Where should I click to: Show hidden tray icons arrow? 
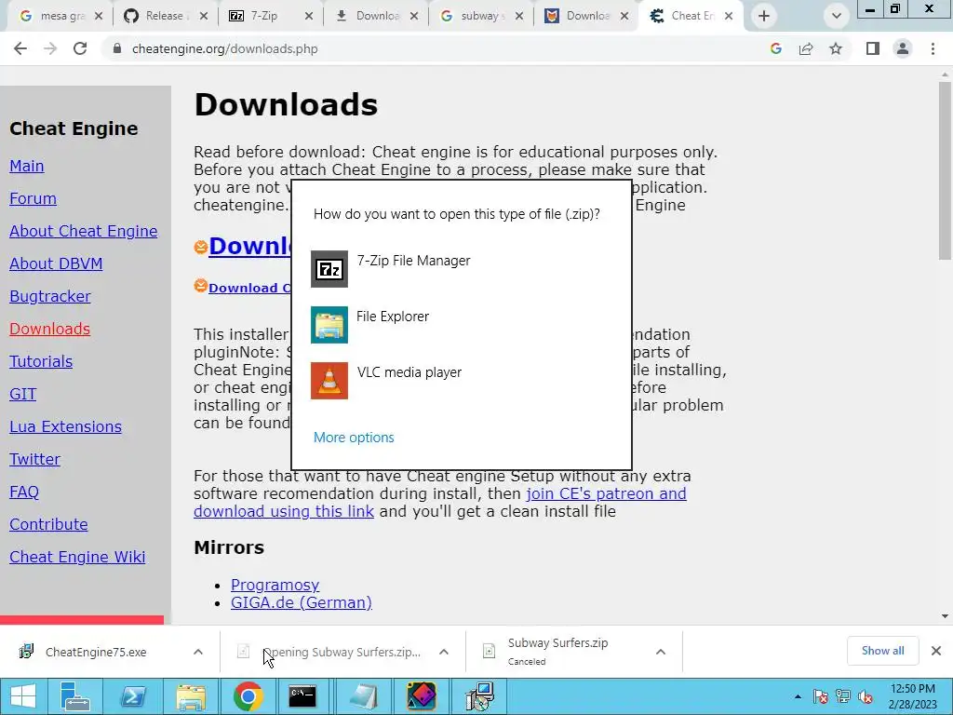tap(798, 696)
